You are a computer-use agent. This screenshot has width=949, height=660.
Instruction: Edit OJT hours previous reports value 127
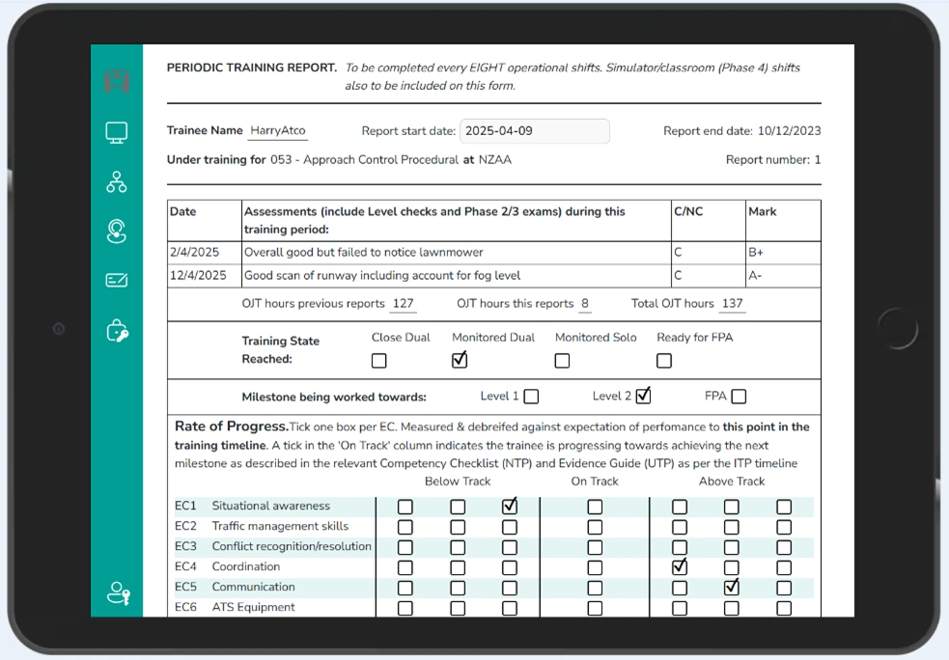point(403,304)
